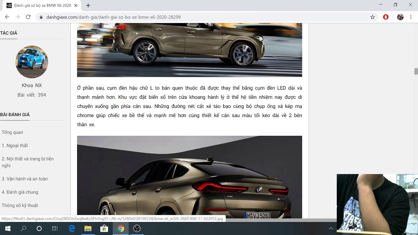Screen dimensions: 418x235
Task: Open the BMW X6 rear-view photo
Action: tap(189, 177)
